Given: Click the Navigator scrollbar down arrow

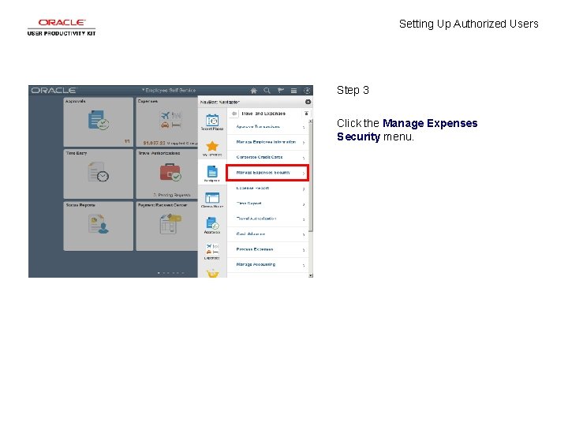Looking at the screenshot, I should 311,275.
